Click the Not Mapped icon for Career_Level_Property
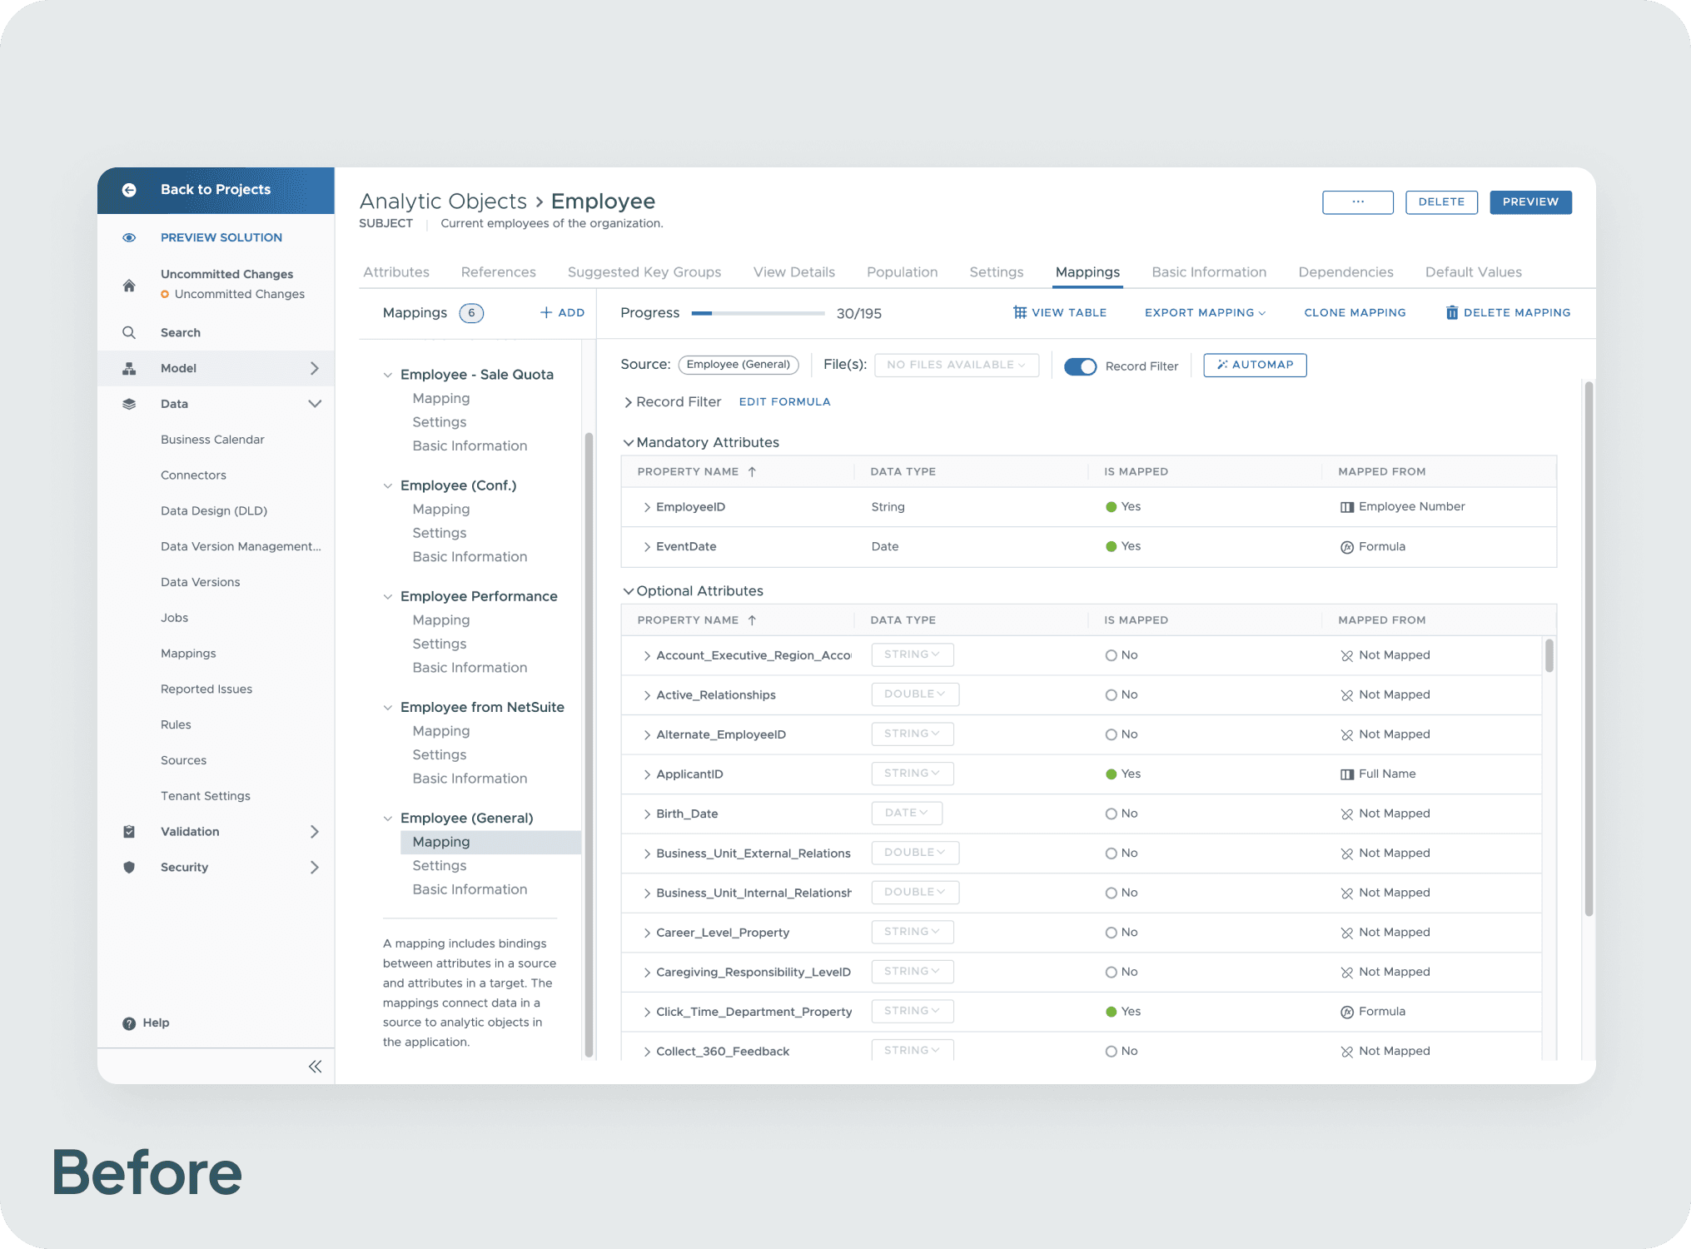This screenshot has height=1249, width=1691. tap(1347, 933)
